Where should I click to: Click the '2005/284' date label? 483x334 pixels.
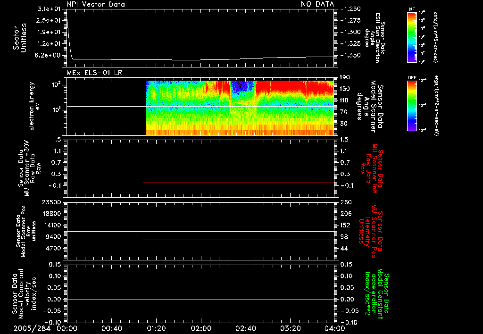coord(32,328)
